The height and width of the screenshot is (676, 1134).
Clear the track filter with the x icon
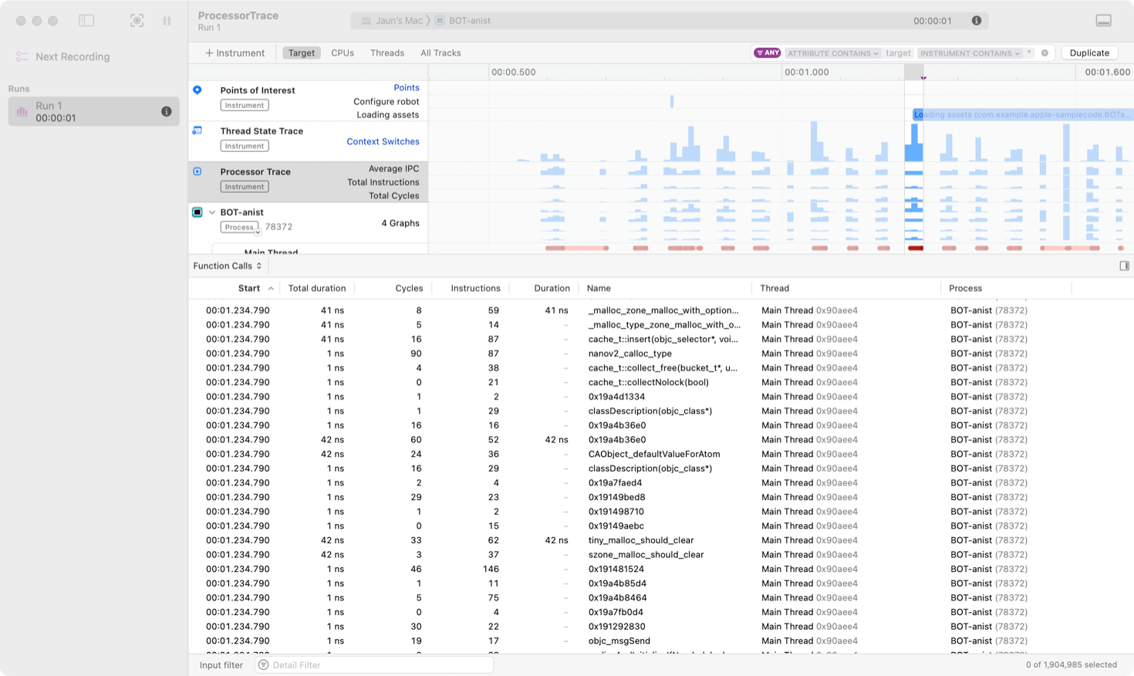coord(1045,53)
